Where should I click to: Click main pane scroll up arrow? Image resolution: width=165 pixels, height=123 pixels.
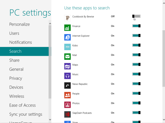(164, 3)
